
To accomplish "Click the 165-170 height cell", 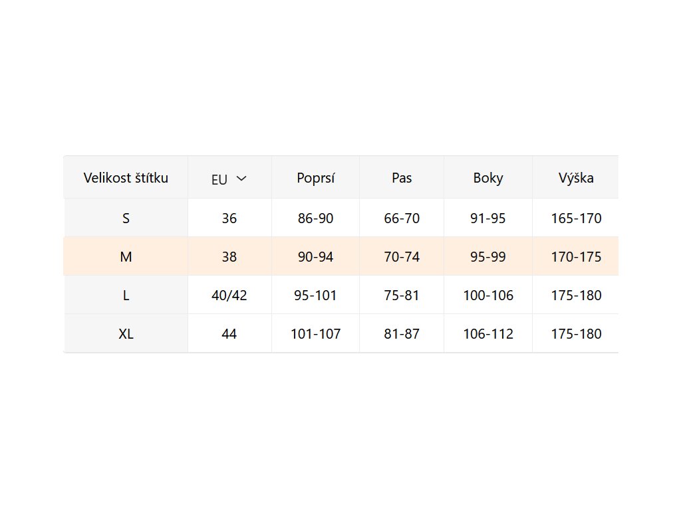I will [x=576, y=218].
